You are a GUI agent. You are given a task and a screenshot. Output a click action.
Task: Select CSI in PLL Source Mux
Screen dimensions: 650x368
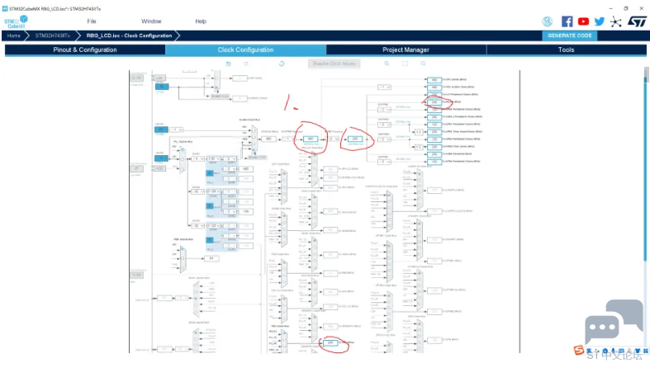[182, 159]
